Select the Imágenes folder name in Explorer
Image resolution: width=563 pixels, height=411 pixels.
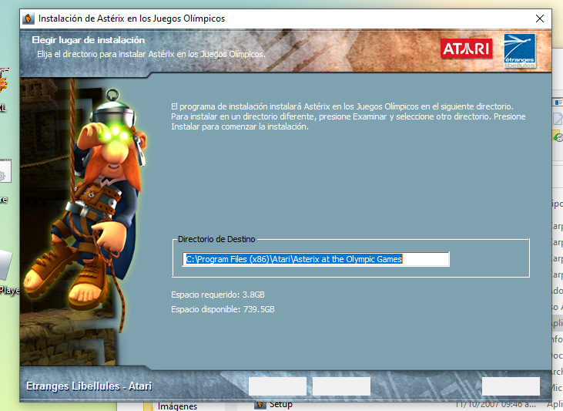pyautogui.click(x=177, y=406)
